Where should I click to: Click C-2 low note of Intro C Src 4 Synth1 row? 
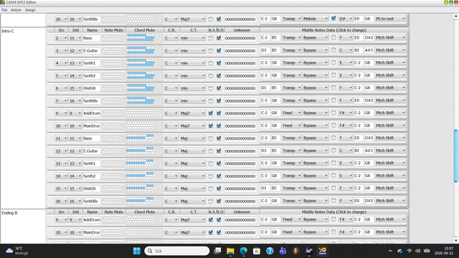(x=265, y=62)
